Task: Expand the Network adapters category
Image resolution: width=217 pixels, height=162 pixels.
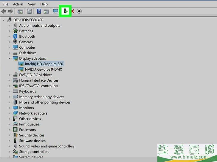Action: coord(10,113)
